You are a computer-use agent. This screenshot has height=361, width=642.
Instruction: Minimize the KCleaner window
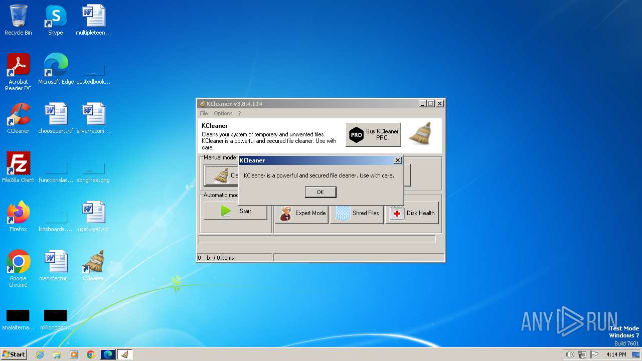pyautogui.click(x=422, y=104)
